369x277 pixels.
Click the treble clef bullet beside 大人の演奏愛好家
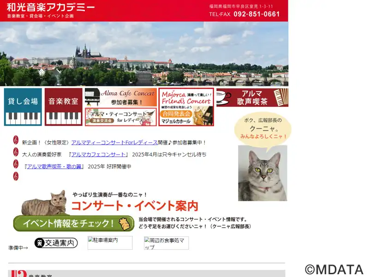16,152
